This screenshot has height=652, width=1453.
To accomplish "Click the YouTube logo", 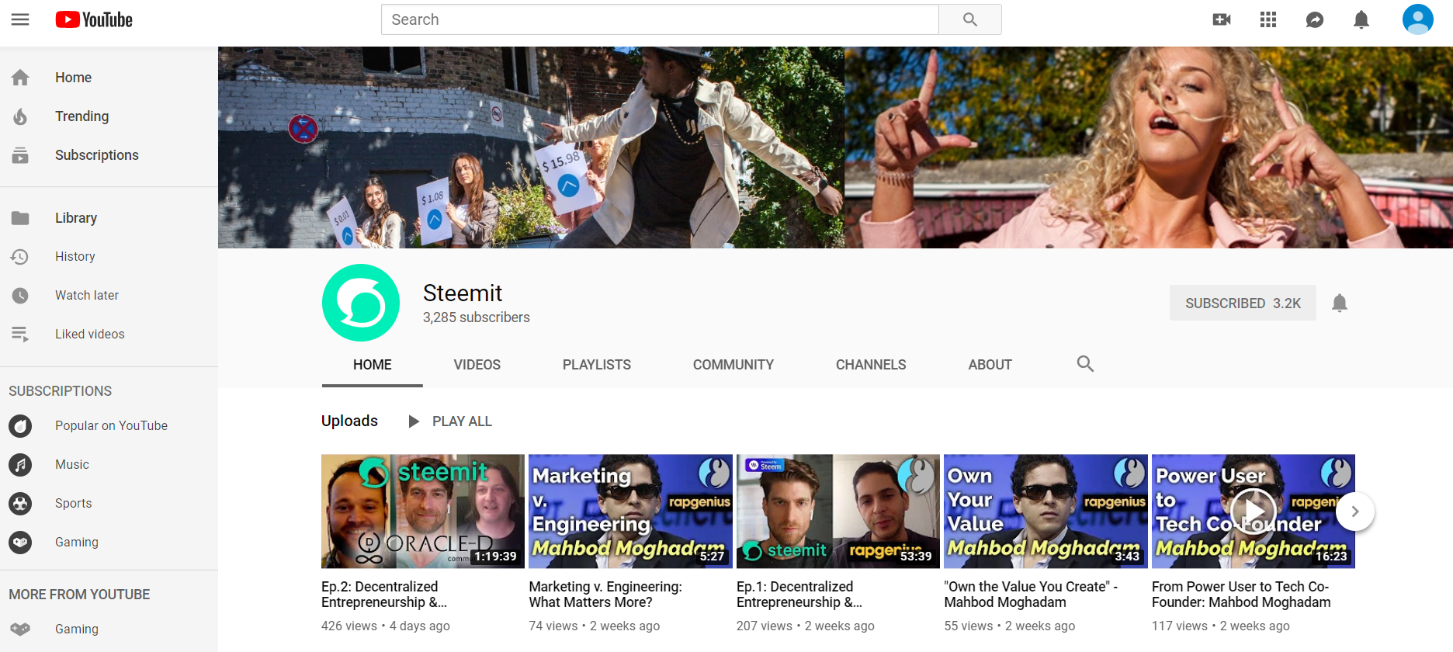I will pos(94,19).
